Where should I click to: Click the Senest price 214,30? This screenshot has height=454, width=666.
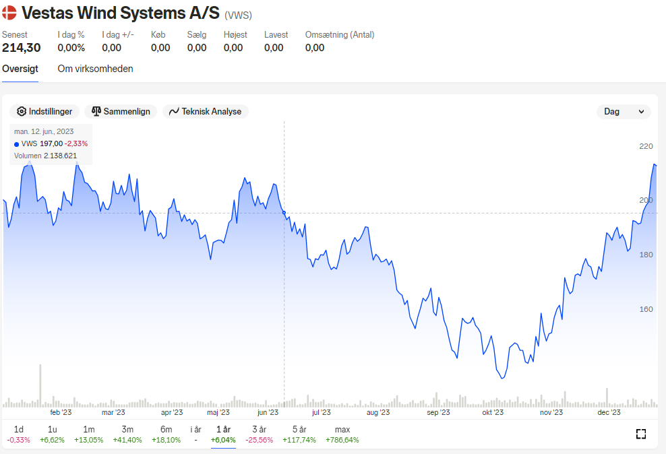pyautogui.click(x=22, y=48)
